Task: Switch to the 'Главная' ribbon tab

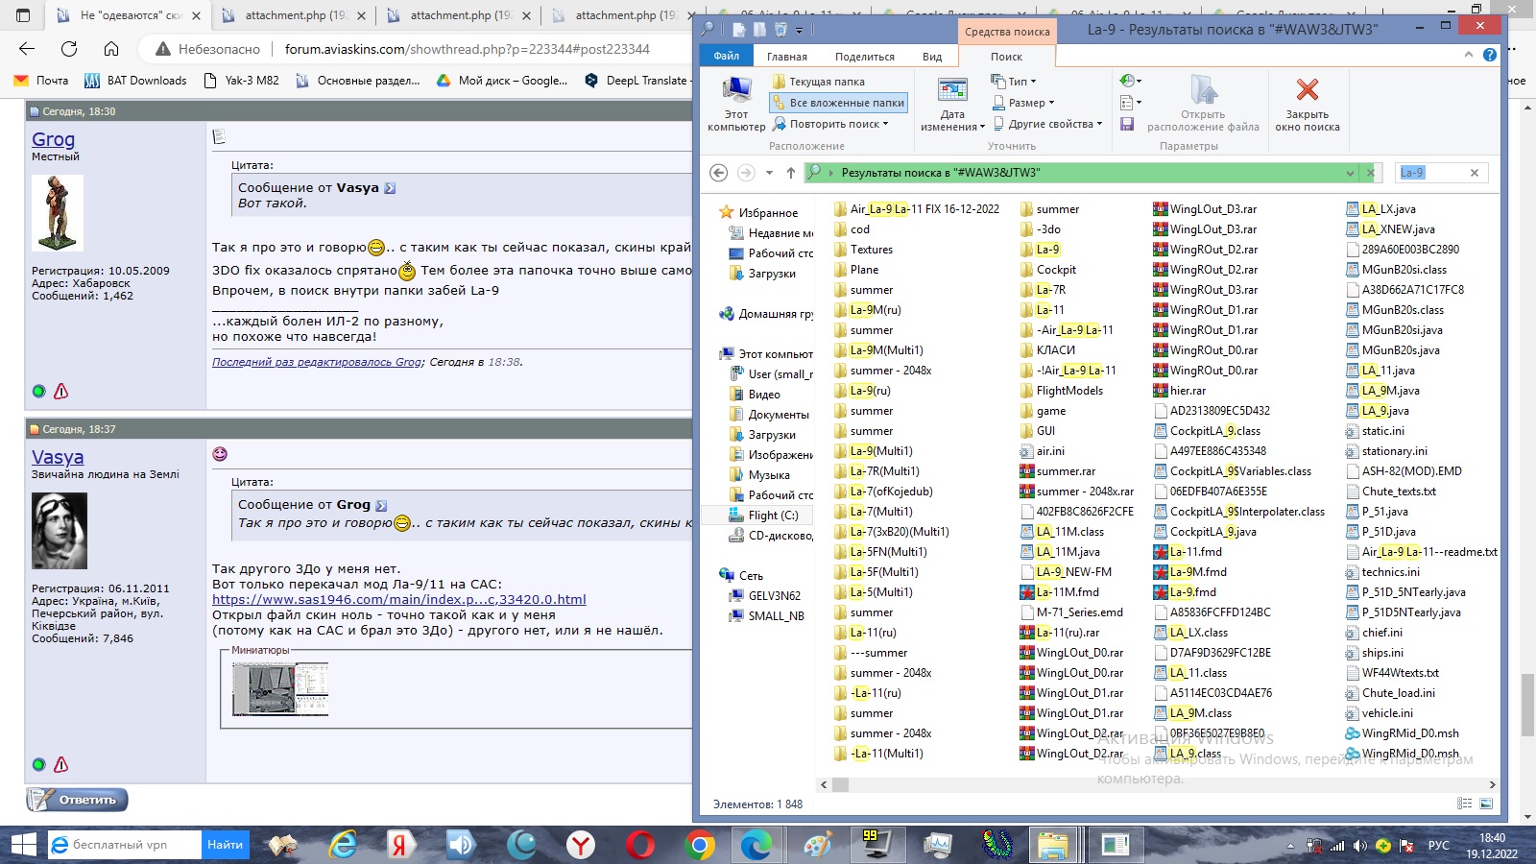Action: point(786,57)
